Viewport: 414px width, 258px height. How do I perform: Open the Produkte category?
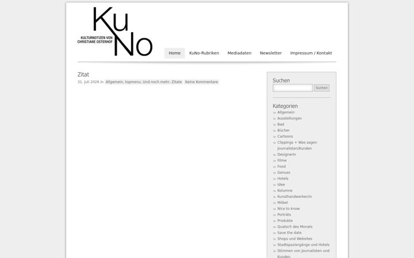pyautogui.click(x=285, y=221)
